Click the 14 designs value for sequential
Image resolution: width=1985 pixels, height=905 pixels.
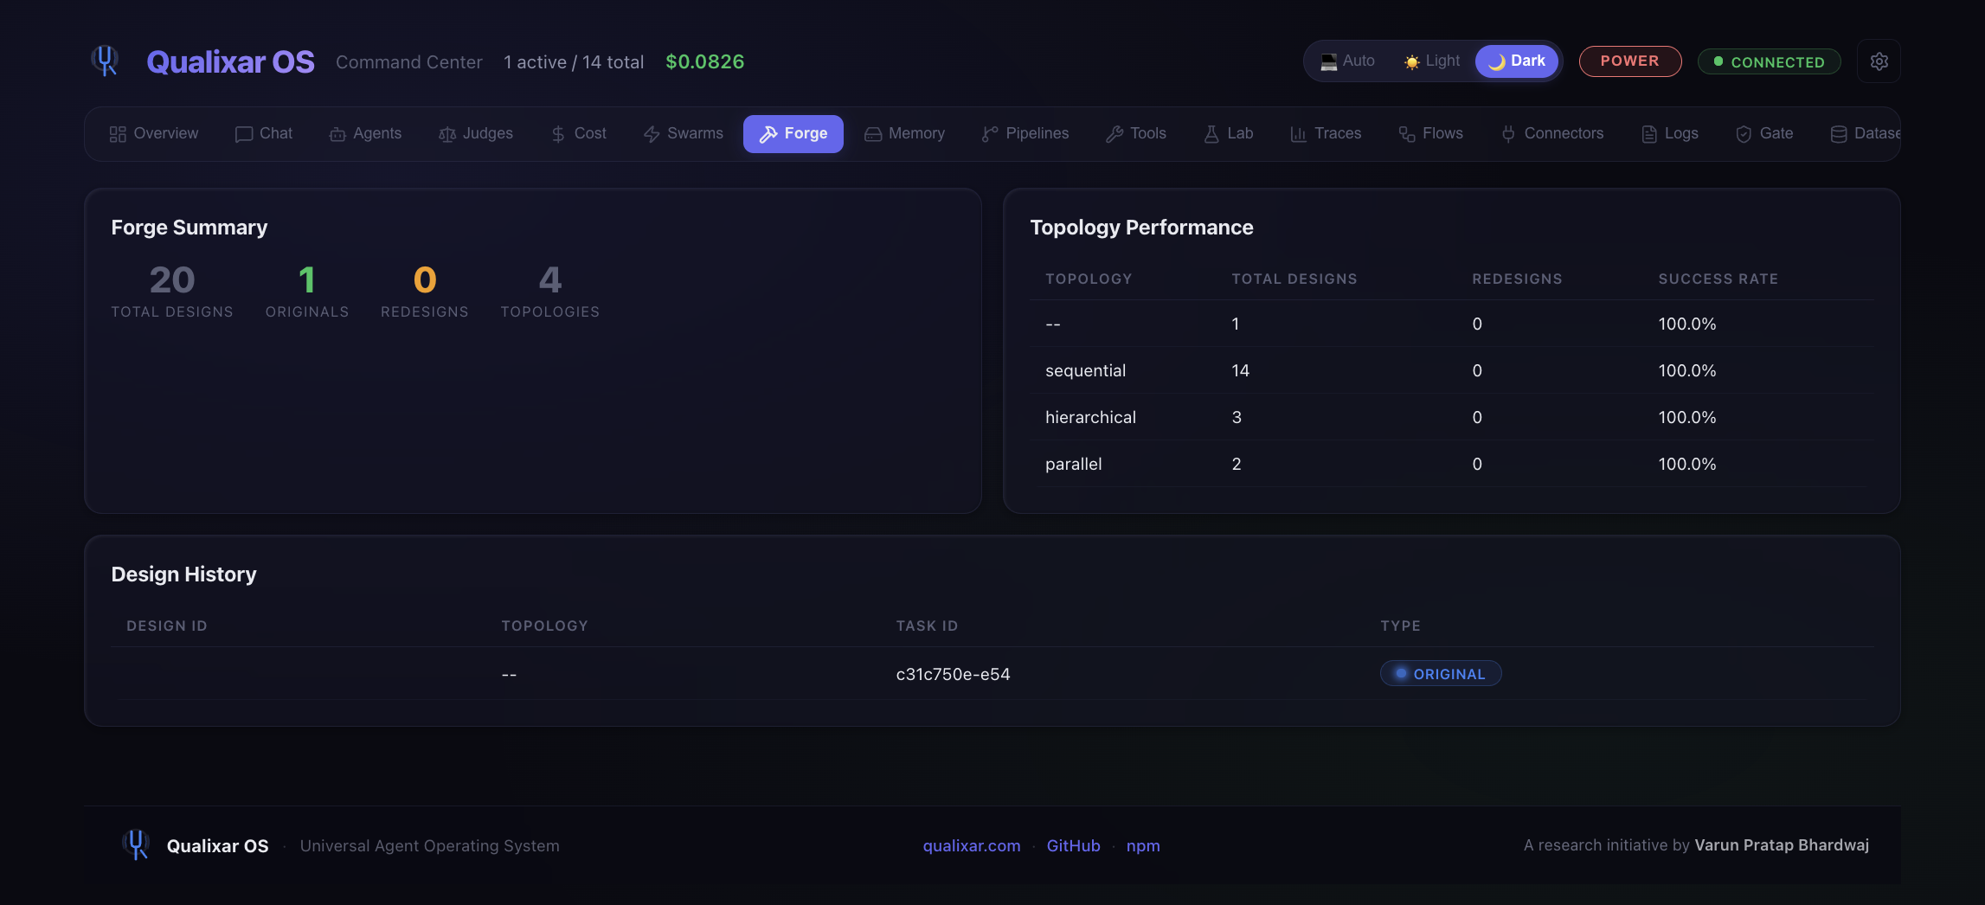(1240, 370)
